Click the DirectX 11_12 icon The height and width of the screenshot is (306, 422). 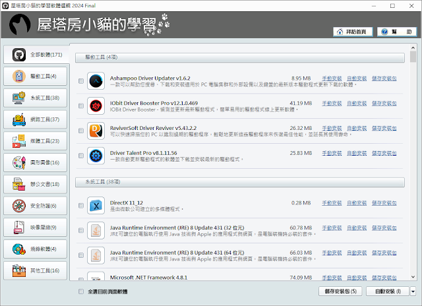pos(96,205)
